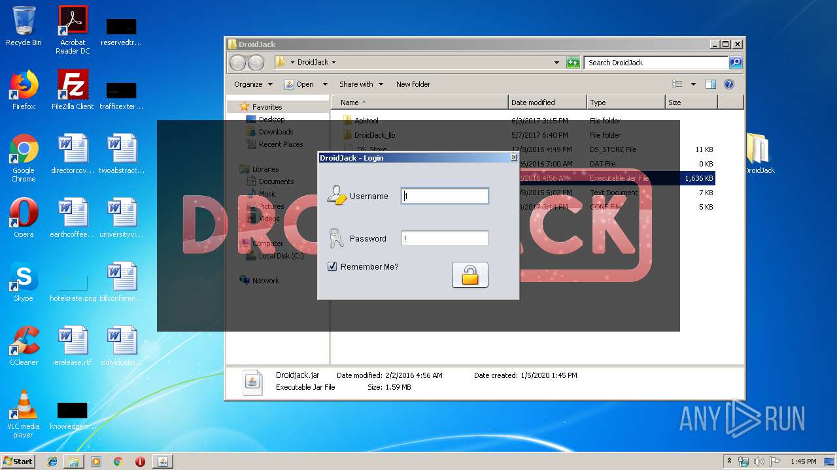The height and width of the screenshot is (470, 837).
Task: Open Windows Explorer taskbar button
Action: 74,462
